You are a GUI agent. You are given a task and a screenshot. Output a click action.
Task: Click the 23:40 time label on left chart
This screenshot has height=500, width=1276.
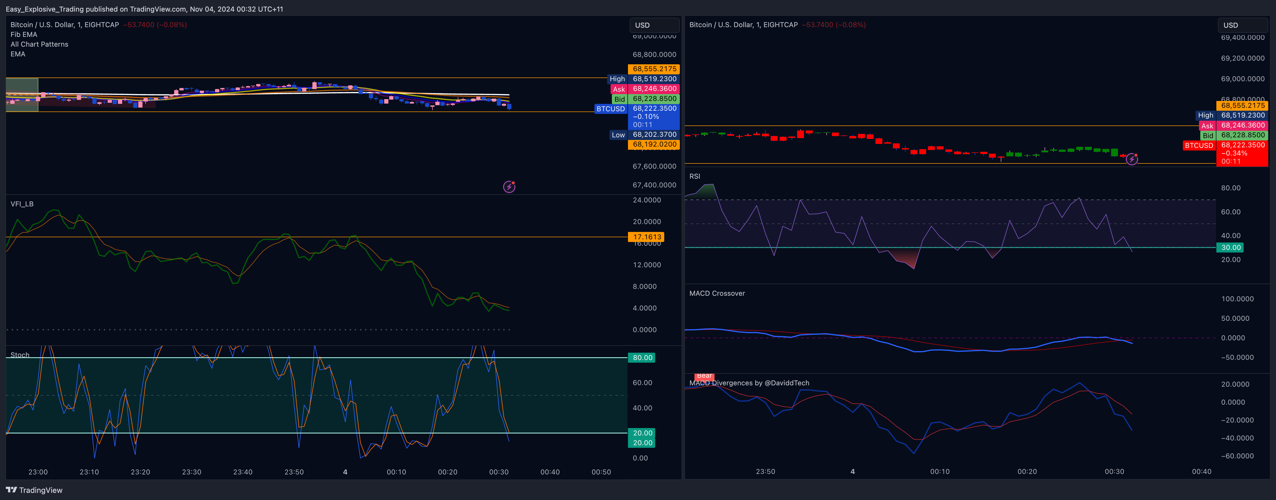coord(243,472)
